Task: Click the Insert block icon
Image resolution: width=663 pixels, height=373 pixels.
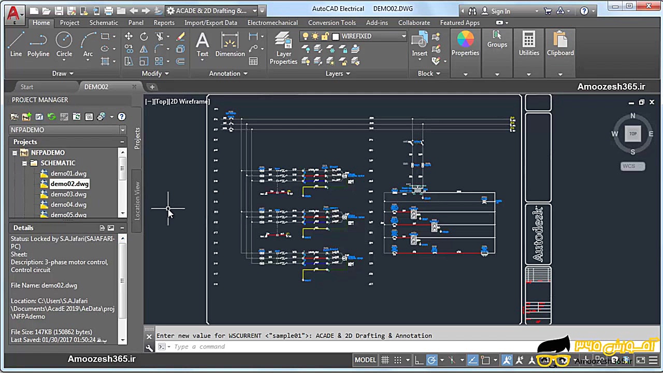Action: (420, 45)
